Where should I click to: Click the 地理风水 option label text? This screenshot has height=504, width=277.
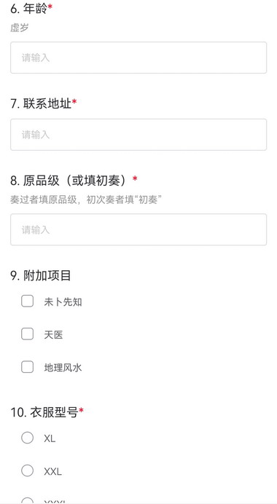pos(63,367)
